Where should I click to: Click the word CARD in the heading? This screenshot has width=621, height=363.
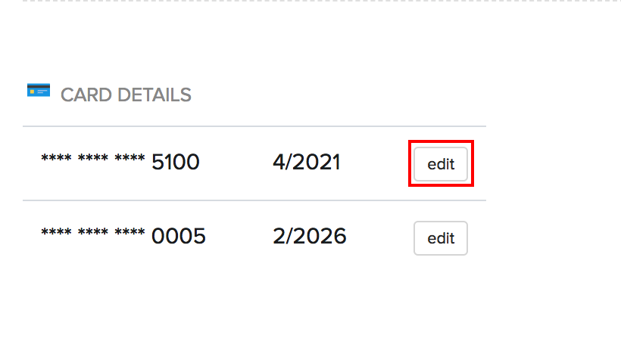pos(83,95)
